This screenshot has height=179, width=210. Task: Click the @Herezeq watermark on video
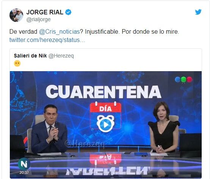coord(85,144)
